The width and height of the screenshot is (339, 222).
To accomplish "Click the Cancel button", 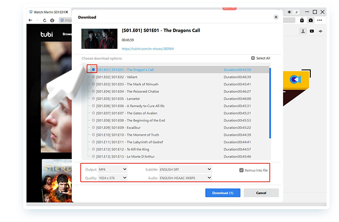I will [261, 193].
